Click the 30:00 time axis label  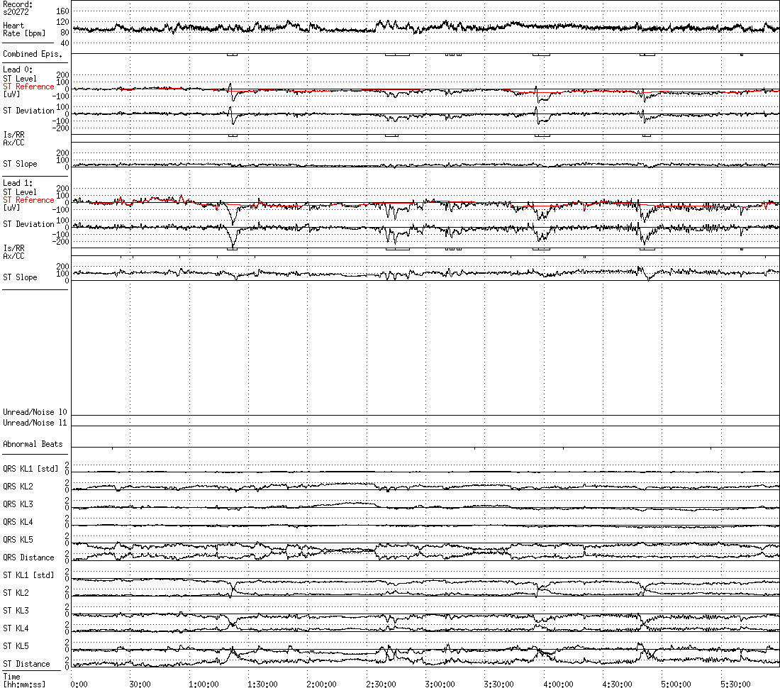click(139, 684)
